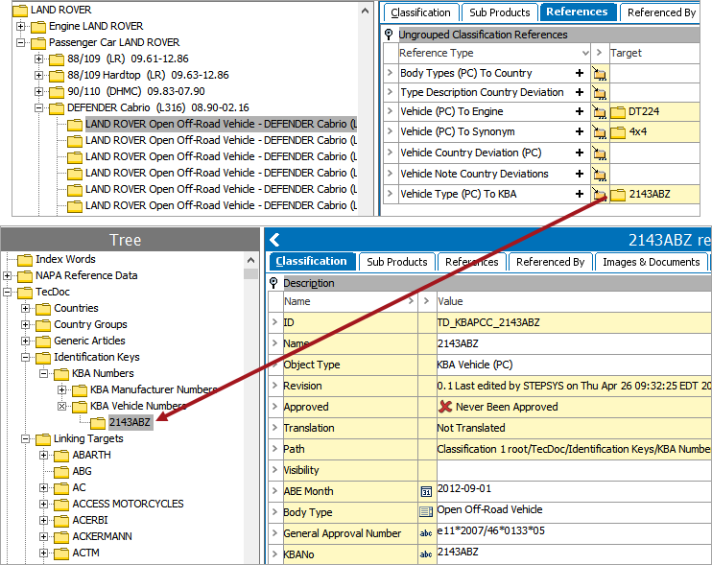Image resolution: width=712 pixels, height=565 pixels.
Task: Expand the 88/109 (LR) 09.61-12.86 node
Action: click(39, 59)
